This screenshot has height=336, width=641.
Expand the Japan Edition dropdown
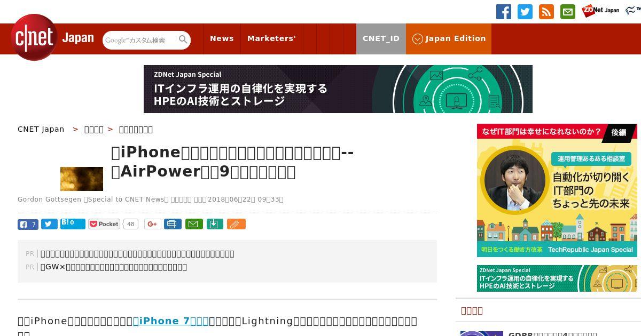(449, 38)
